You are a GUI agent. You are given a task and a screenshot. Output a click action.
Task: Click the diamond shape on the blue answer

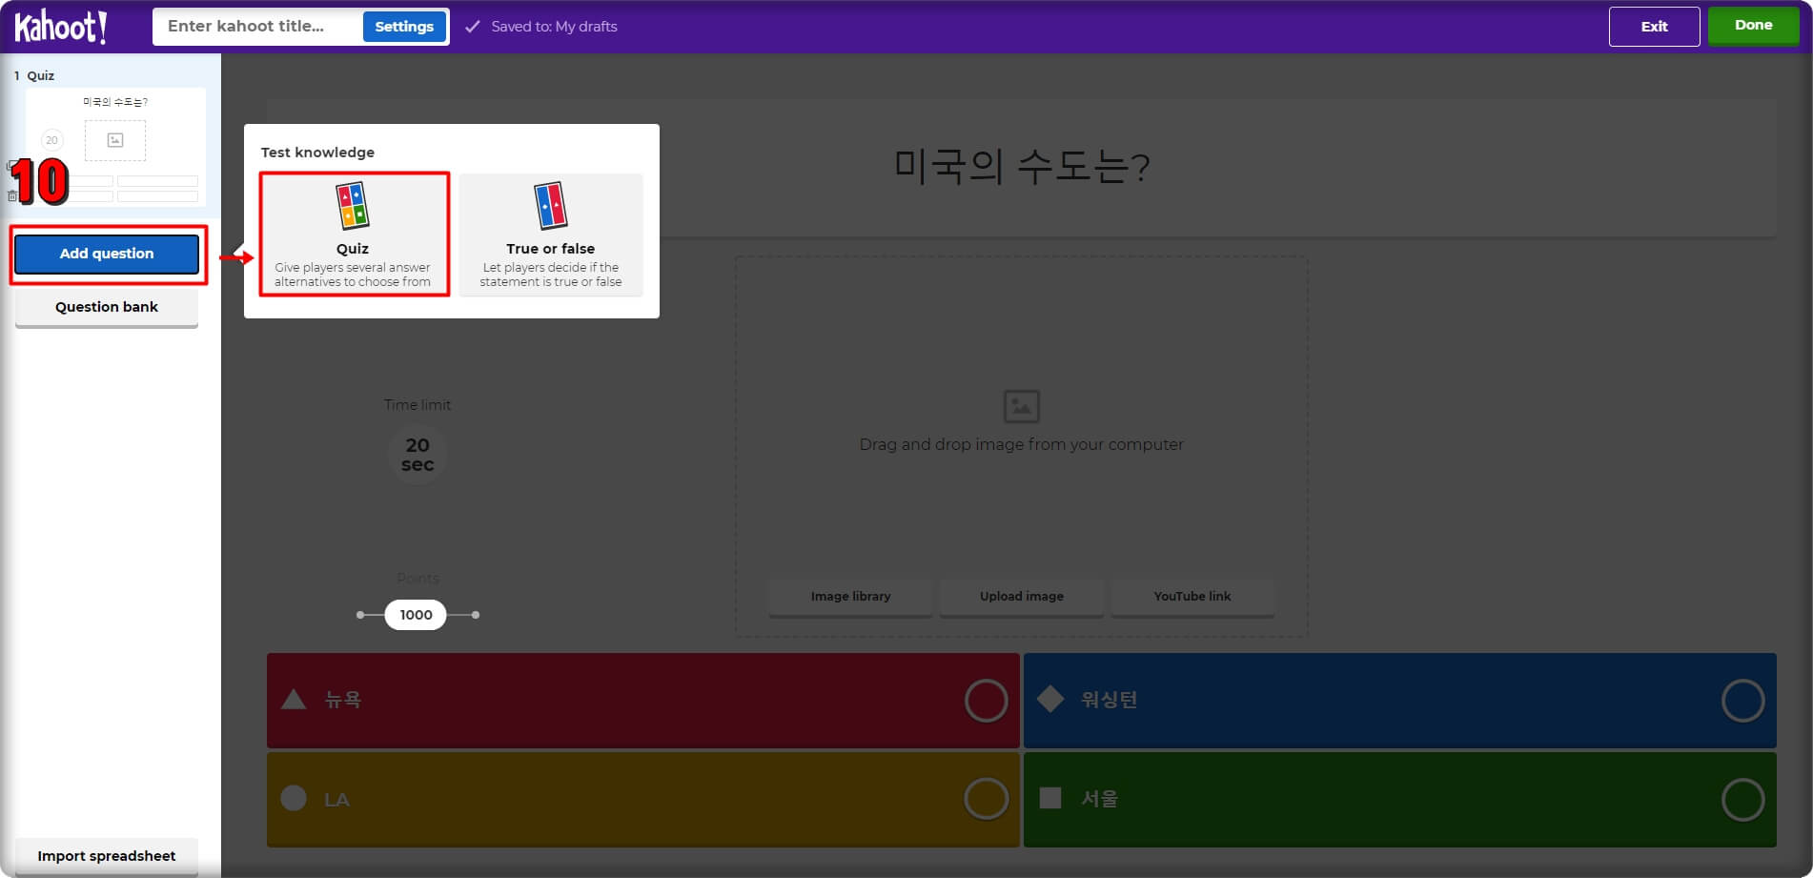(x=1050, y=699)
